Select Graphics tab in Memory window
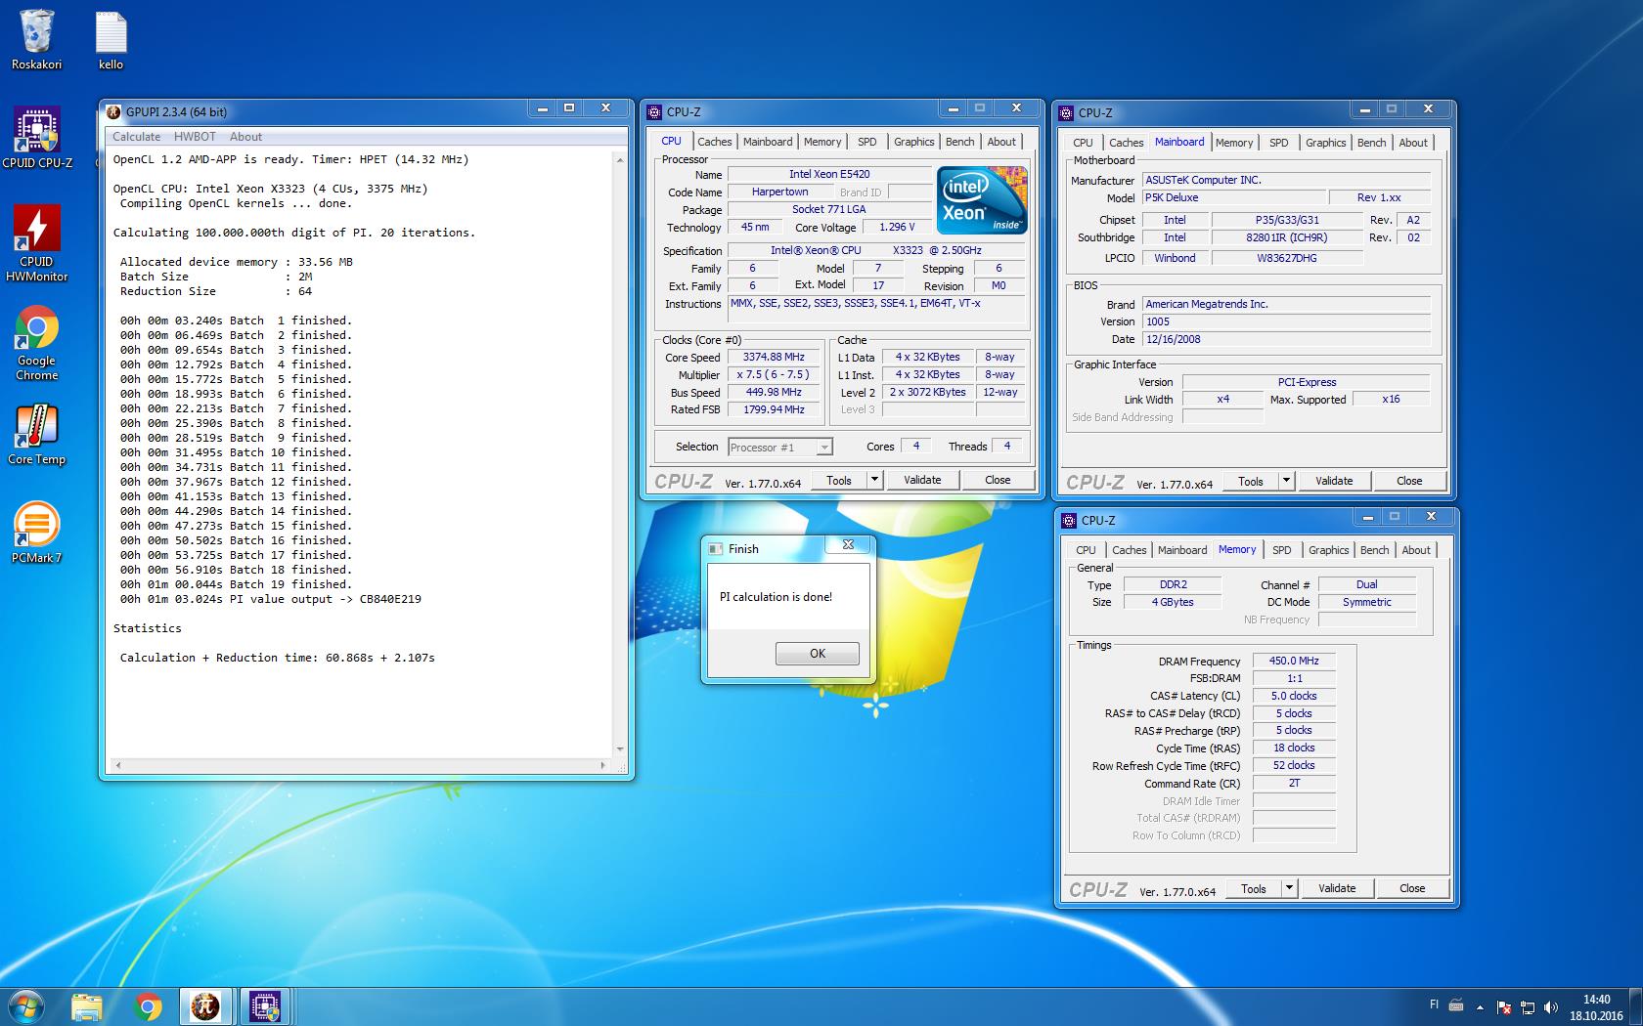The image size is (1643, 1026). tap(1328, 550)
